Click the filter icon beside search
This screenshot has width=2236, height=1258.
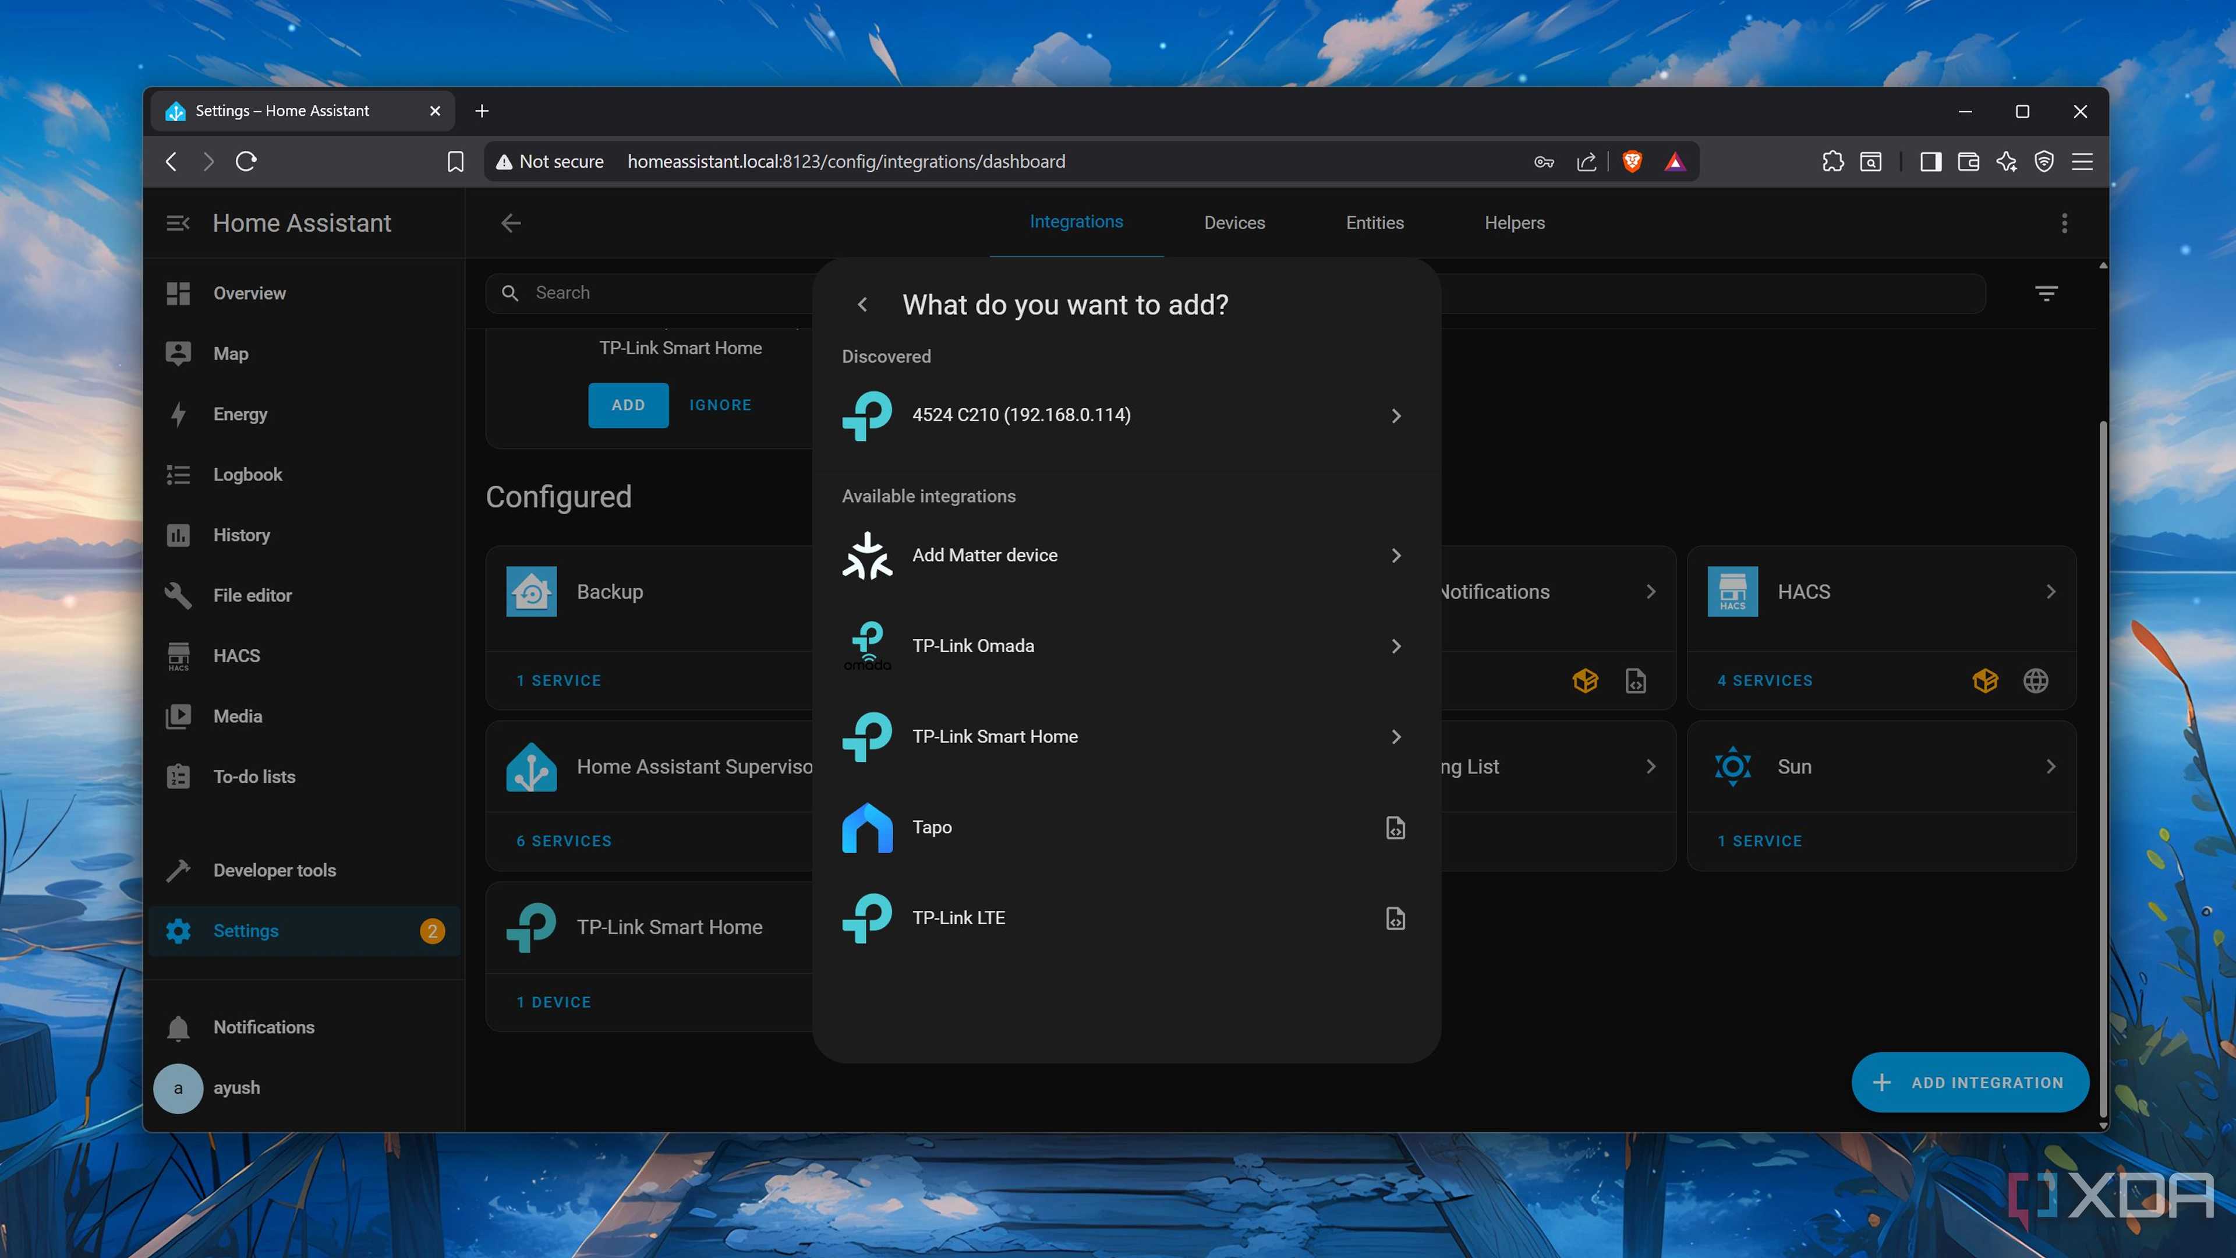[2046, 294]
